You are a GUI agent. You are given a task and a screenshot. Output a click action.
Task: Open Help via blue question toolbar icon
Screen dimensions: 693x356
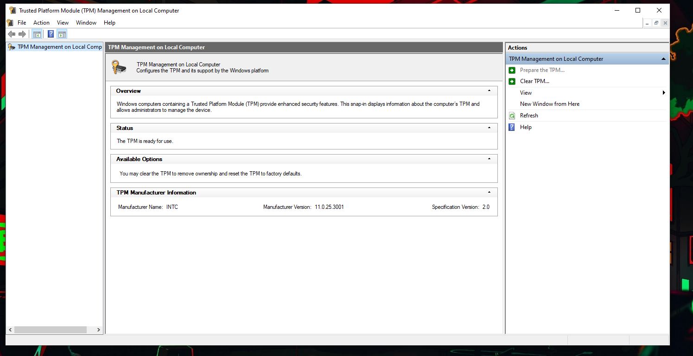coord(51,34)
